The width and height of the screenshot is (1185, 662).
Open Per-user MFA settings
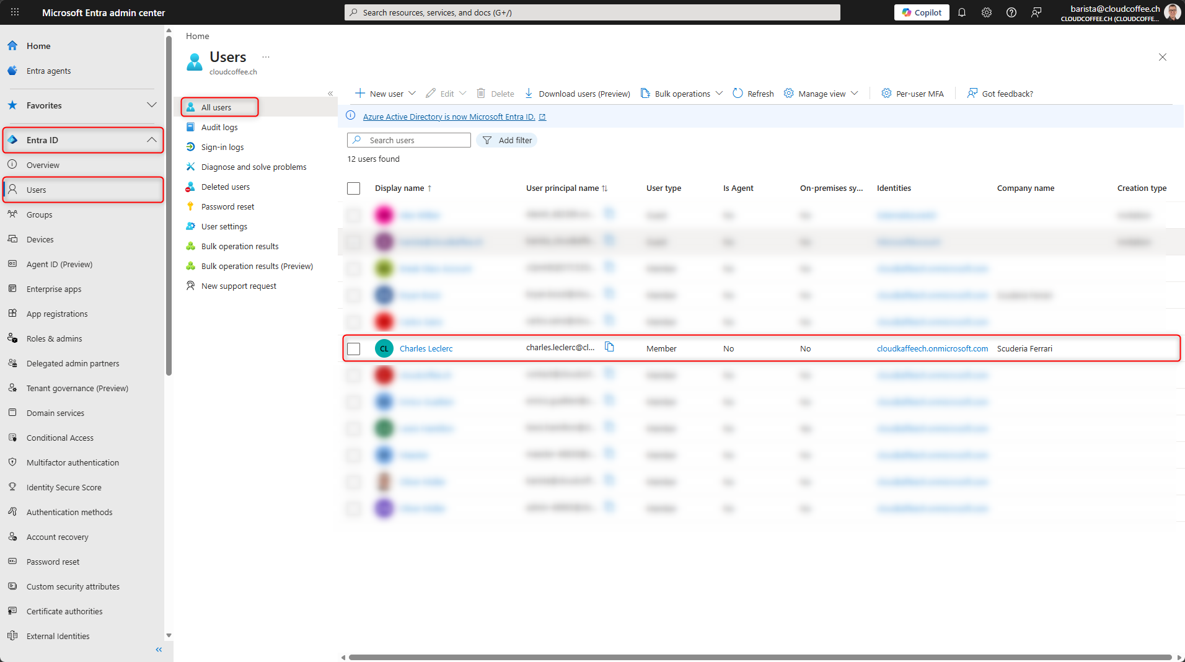912,94
